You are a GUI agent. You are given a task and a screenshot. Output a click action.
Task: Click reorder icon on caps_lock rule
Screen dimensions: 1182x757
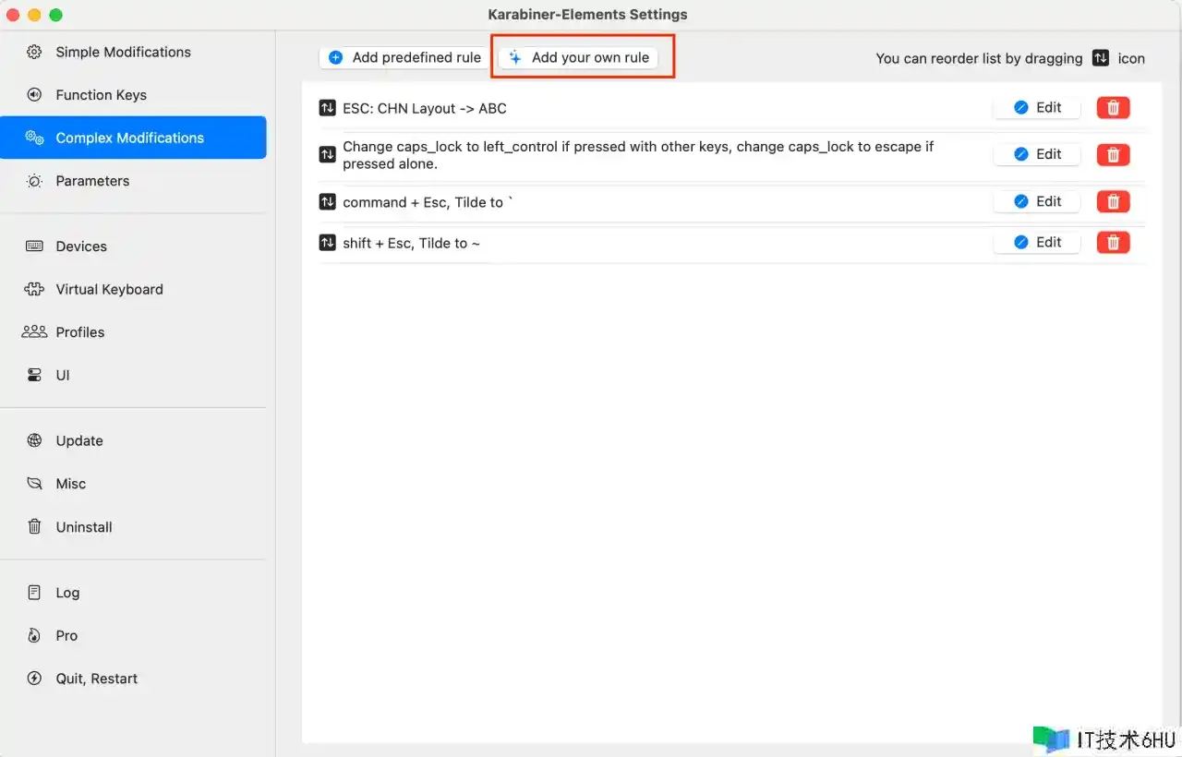pyautogui.click(x=327, y=154)
